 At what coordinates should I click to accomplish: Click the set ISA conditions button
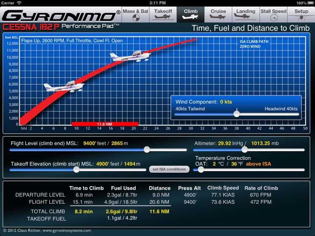(169, 169)
